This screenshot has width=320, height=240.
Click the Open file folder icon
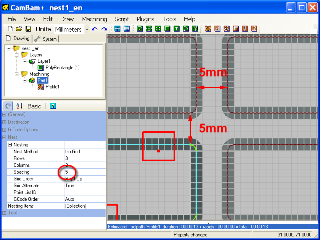coord(19,29)
